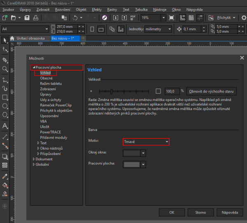Select the Text tool
Screen dimensions: 247x223
coord(5,126)
